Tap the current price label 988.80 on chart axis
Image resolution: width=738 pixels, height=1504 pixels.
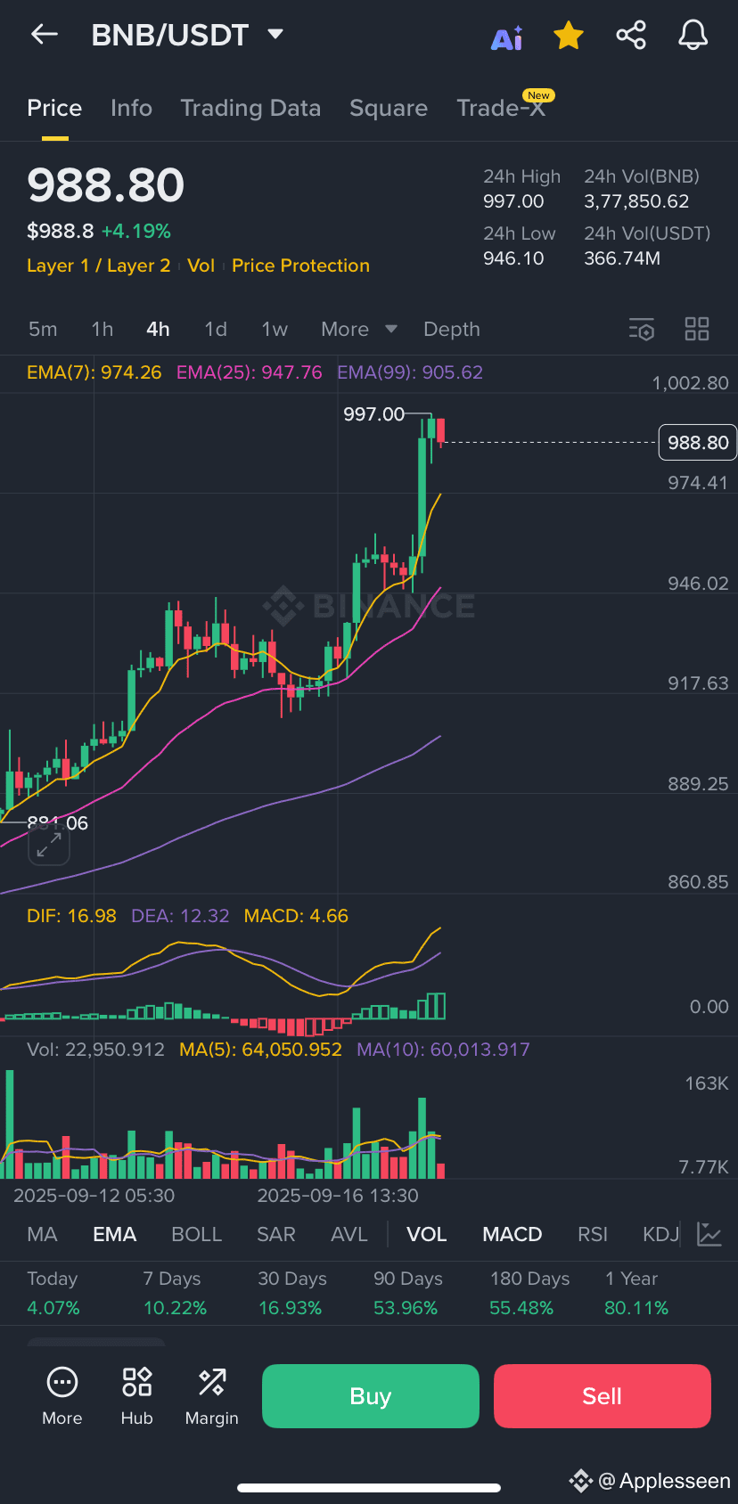(x=698, y=443)
